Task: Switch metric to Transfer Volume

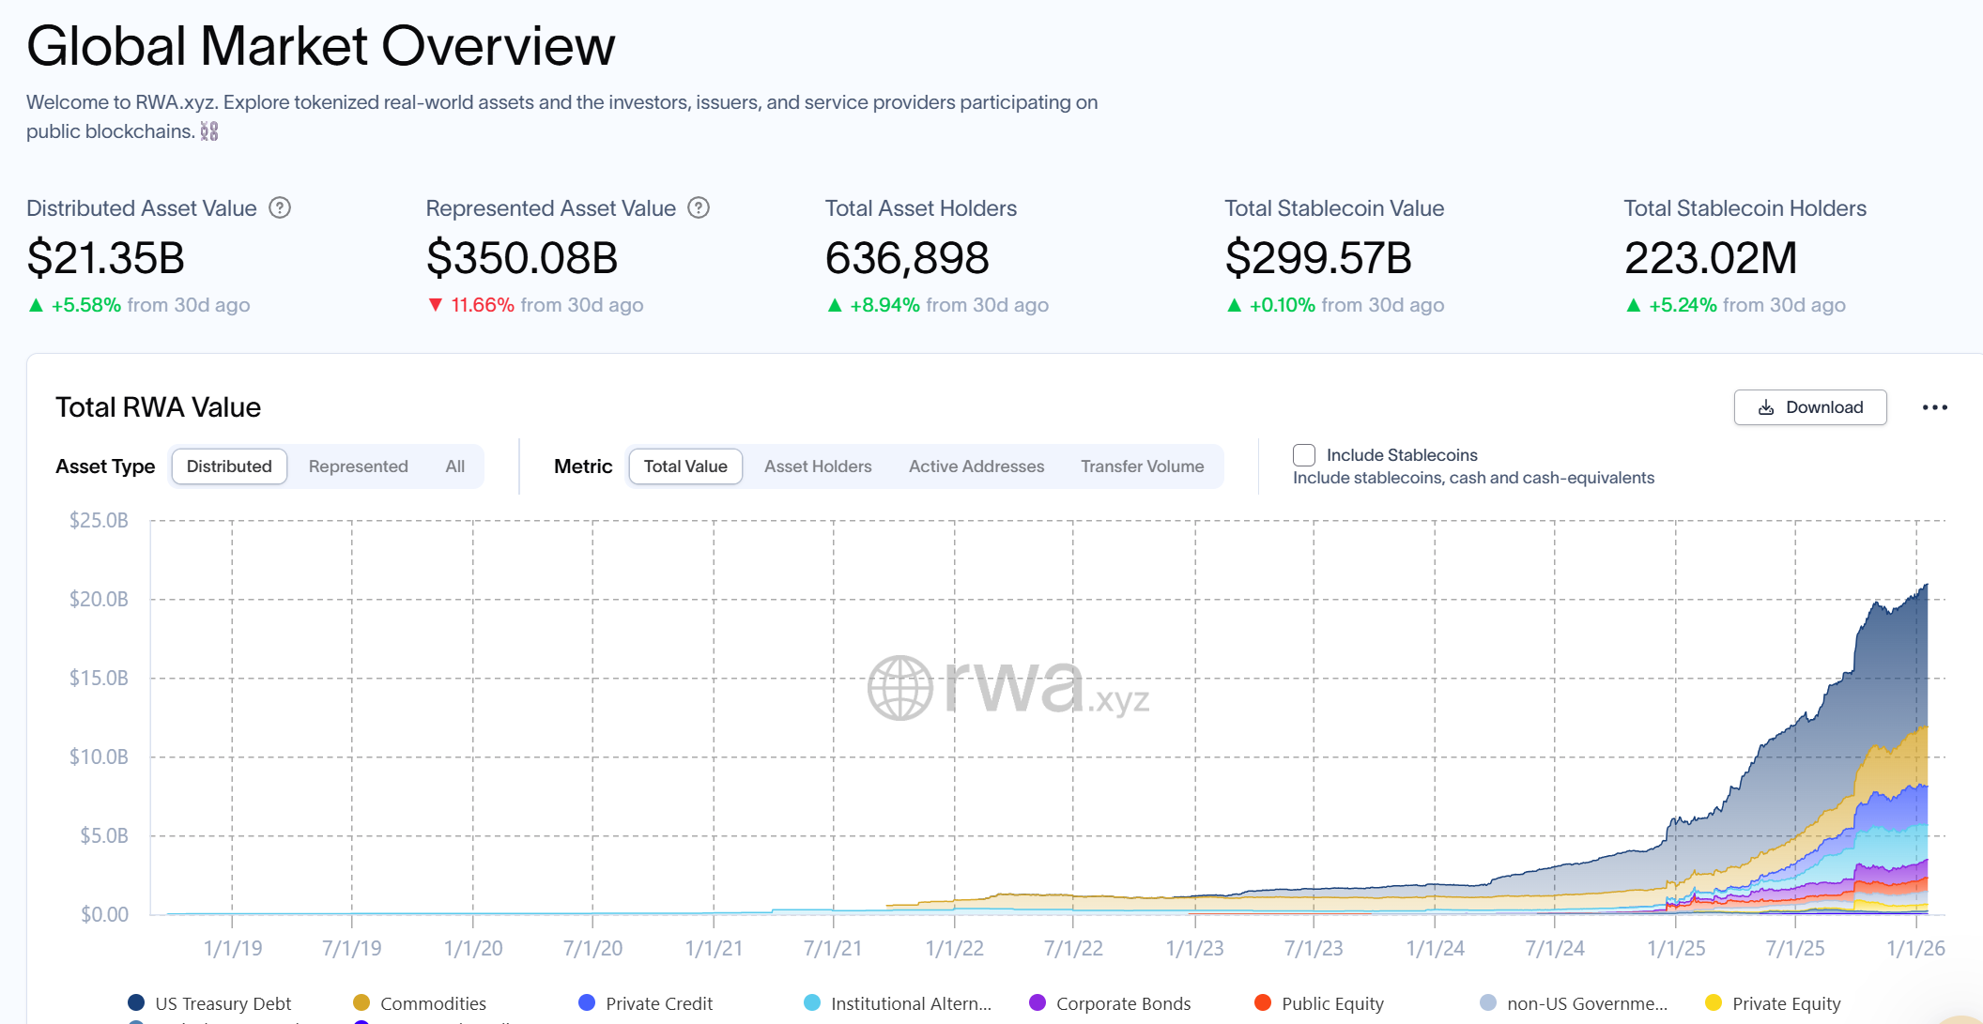Action: (1142, 466)
